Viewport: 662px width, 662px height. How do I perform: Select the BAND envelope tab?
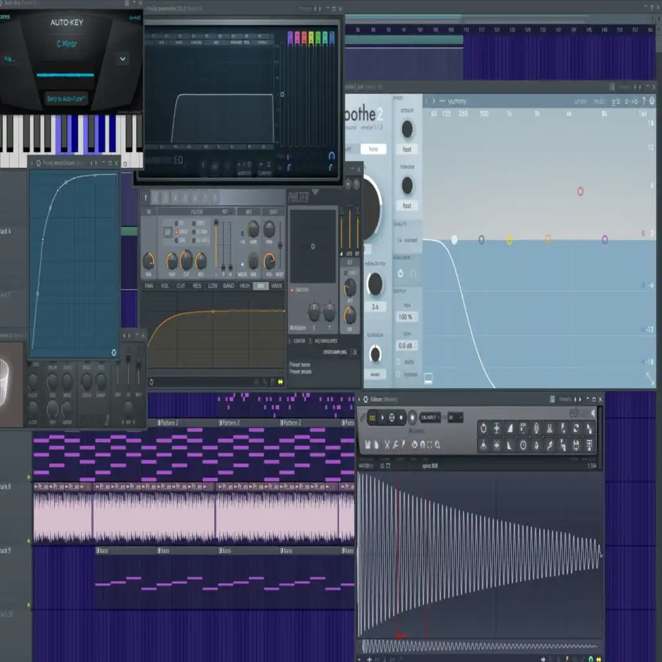[x=228, y=286]
